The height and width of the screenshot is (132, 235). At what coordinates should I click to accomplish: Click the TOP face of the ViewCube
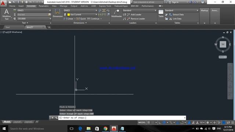pos(223,44)
